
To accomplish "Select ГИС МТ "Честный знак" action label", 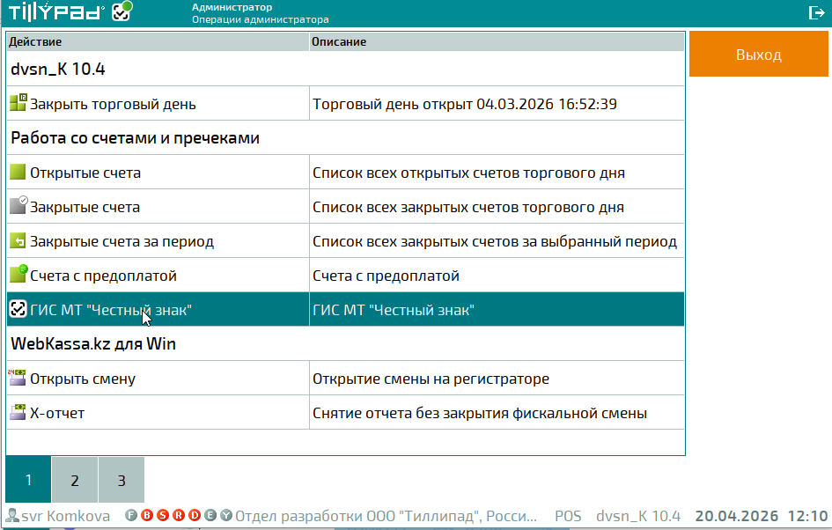I will click(x=110, y=310).
